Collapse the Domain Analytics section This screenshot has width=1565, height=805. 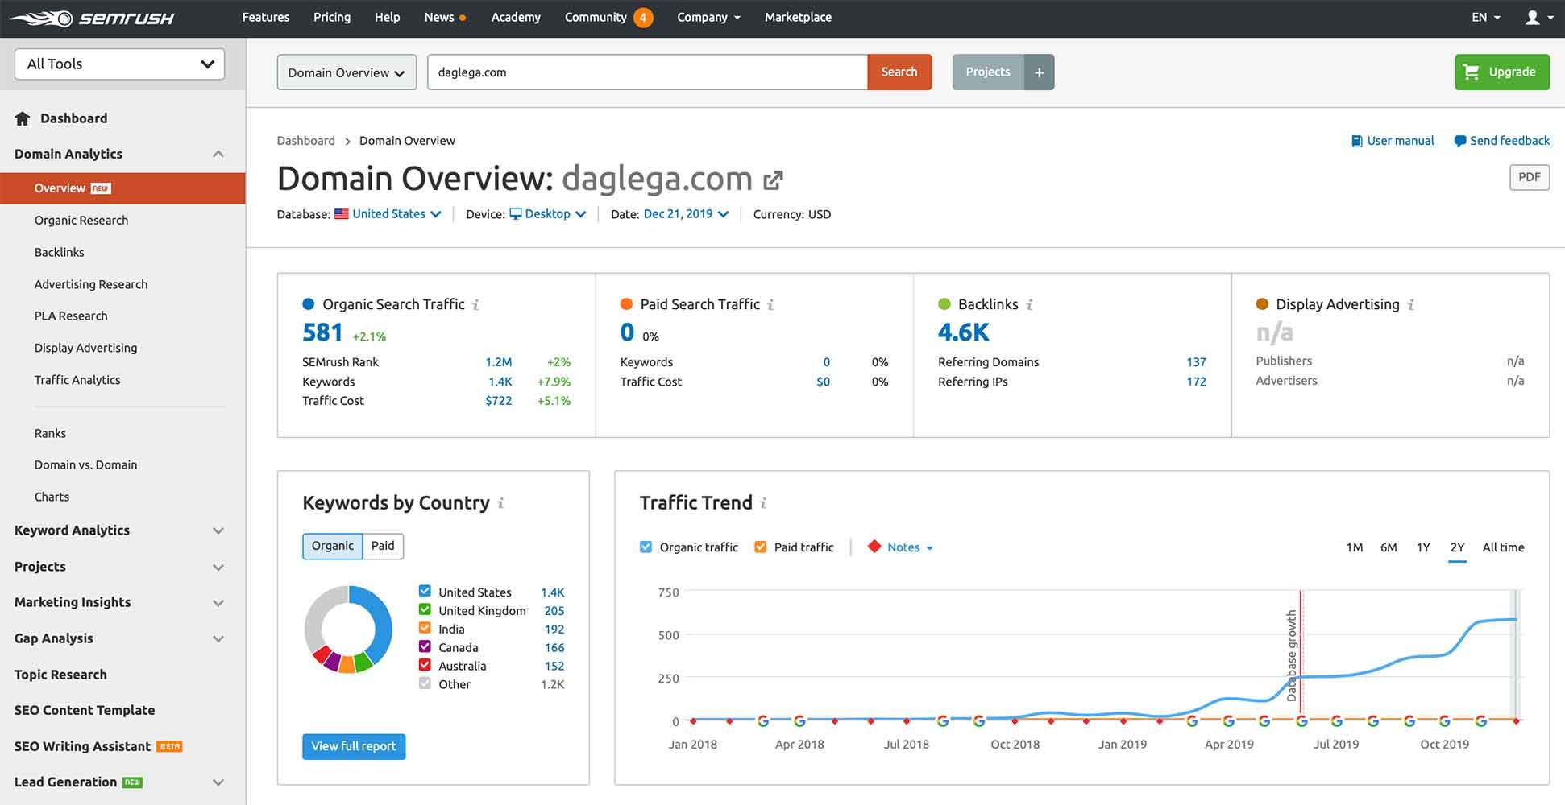point(218,154)
